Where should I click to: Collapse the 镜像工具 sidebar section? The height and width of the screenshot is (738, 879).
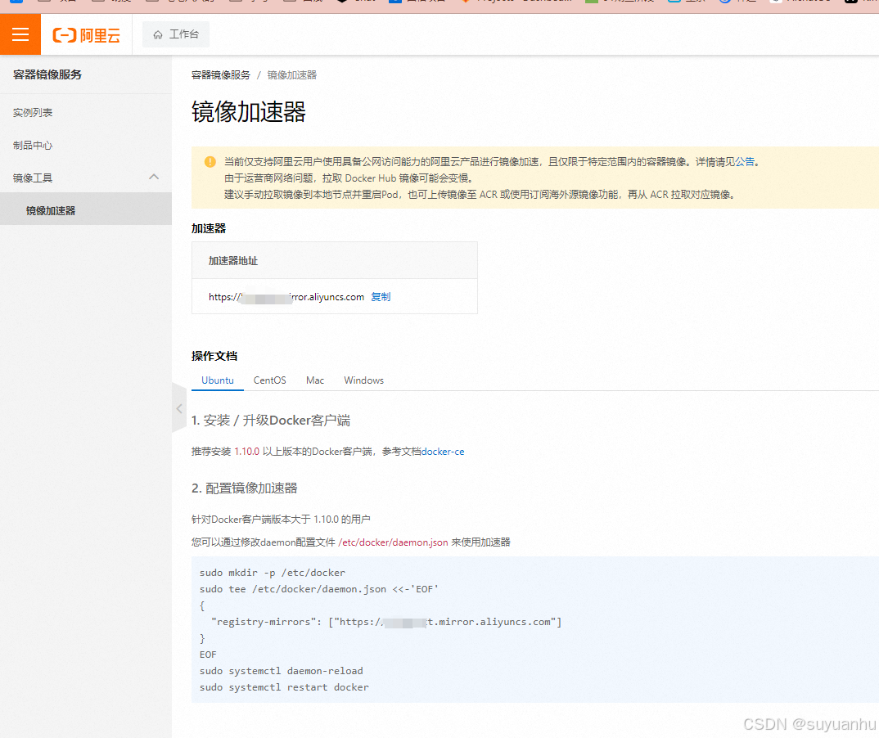[x=154, y=177]
